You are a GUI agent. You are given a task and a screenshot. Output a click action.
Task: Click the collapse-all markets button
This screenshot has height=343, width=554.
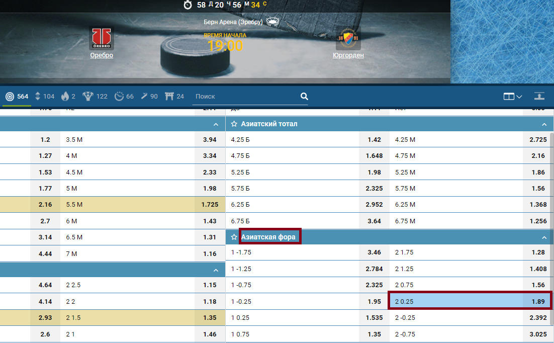point(539,97)
